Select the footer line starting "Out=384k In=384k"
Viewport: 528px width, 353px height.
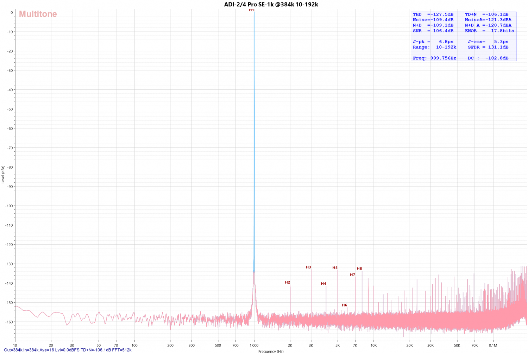[68, 350]
